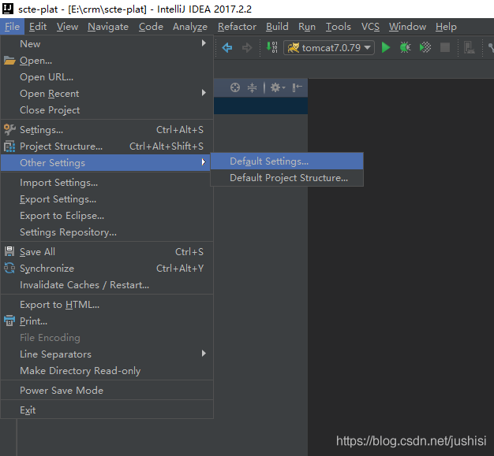494x456 pixels.
Task: Open the Window menu
Action: pos(407,27)
